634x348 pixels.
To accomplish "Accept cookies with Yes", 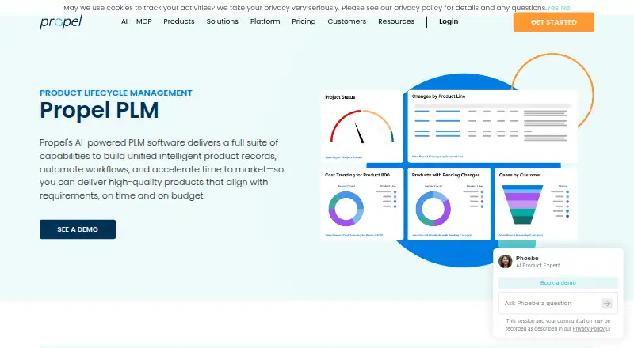I will (x=552, y=8).
